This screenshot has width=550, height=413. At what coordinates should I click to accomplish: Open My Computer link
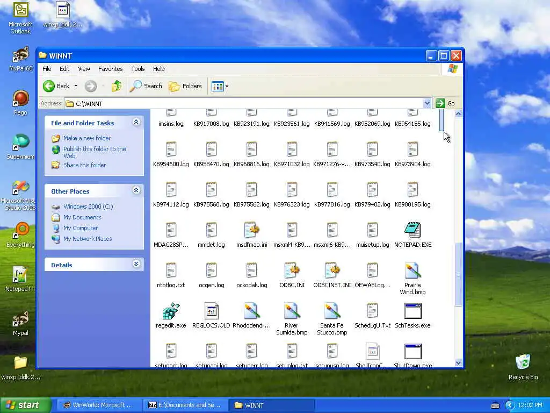[81, 228]
